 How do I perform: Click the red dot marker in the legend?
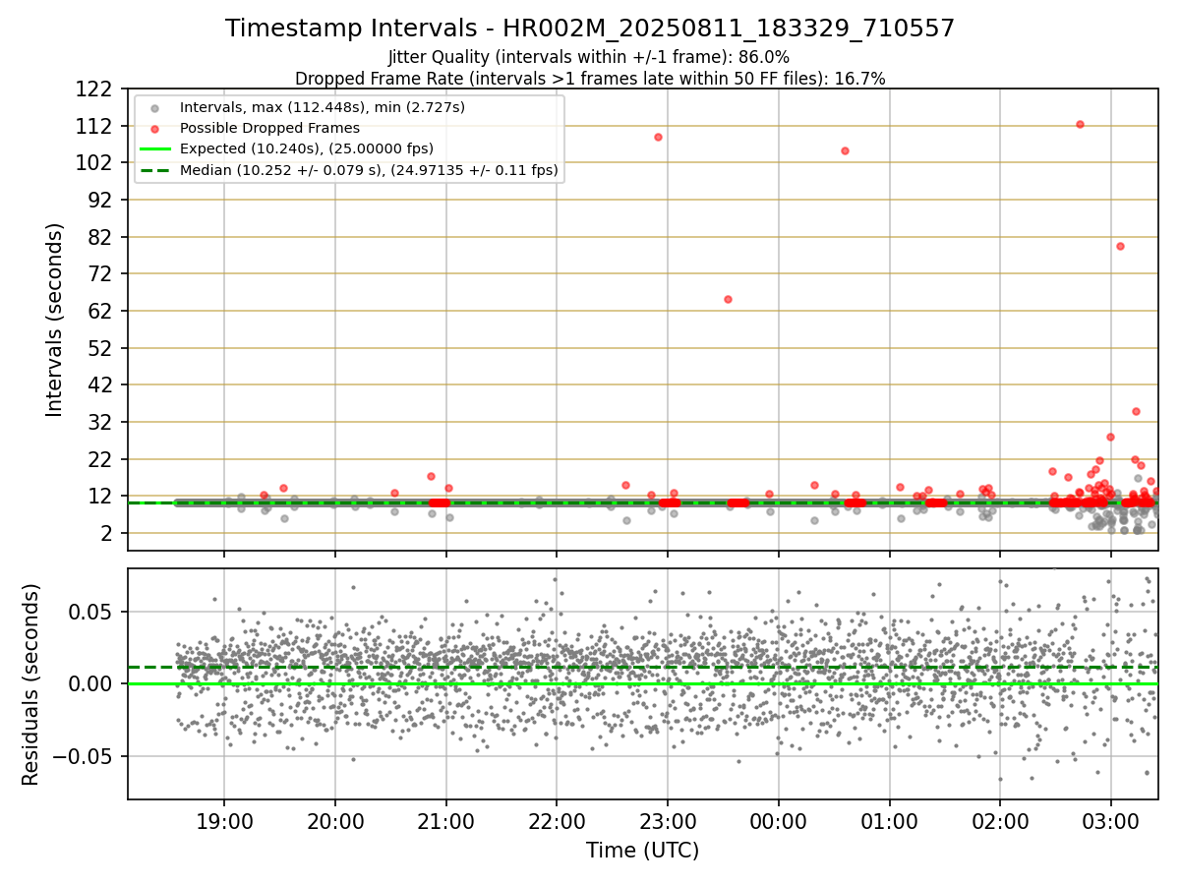154,128
